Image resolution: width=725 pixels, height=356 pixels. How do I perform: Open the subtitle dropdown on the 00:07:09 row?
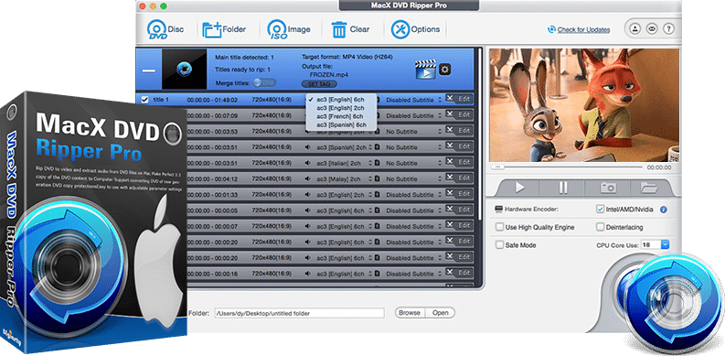point(414,115)
